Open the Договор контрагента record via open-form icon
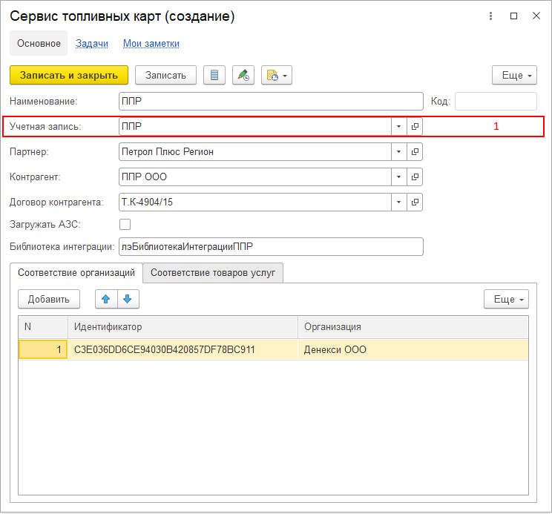Image resolution: width=552 pixels, height=514 pixels. tap(415, 202)
